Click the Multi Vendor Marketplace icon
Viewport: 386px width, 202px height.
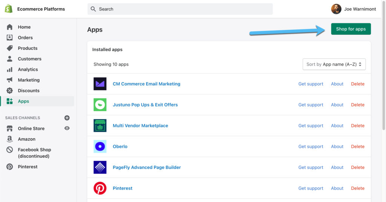[x=100, y=126]
